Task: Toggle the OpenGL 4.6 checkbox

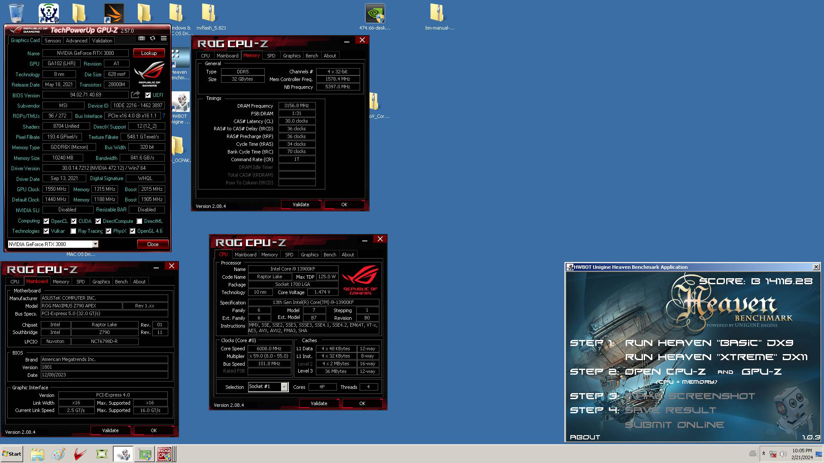Action: (x=133, y=231)
